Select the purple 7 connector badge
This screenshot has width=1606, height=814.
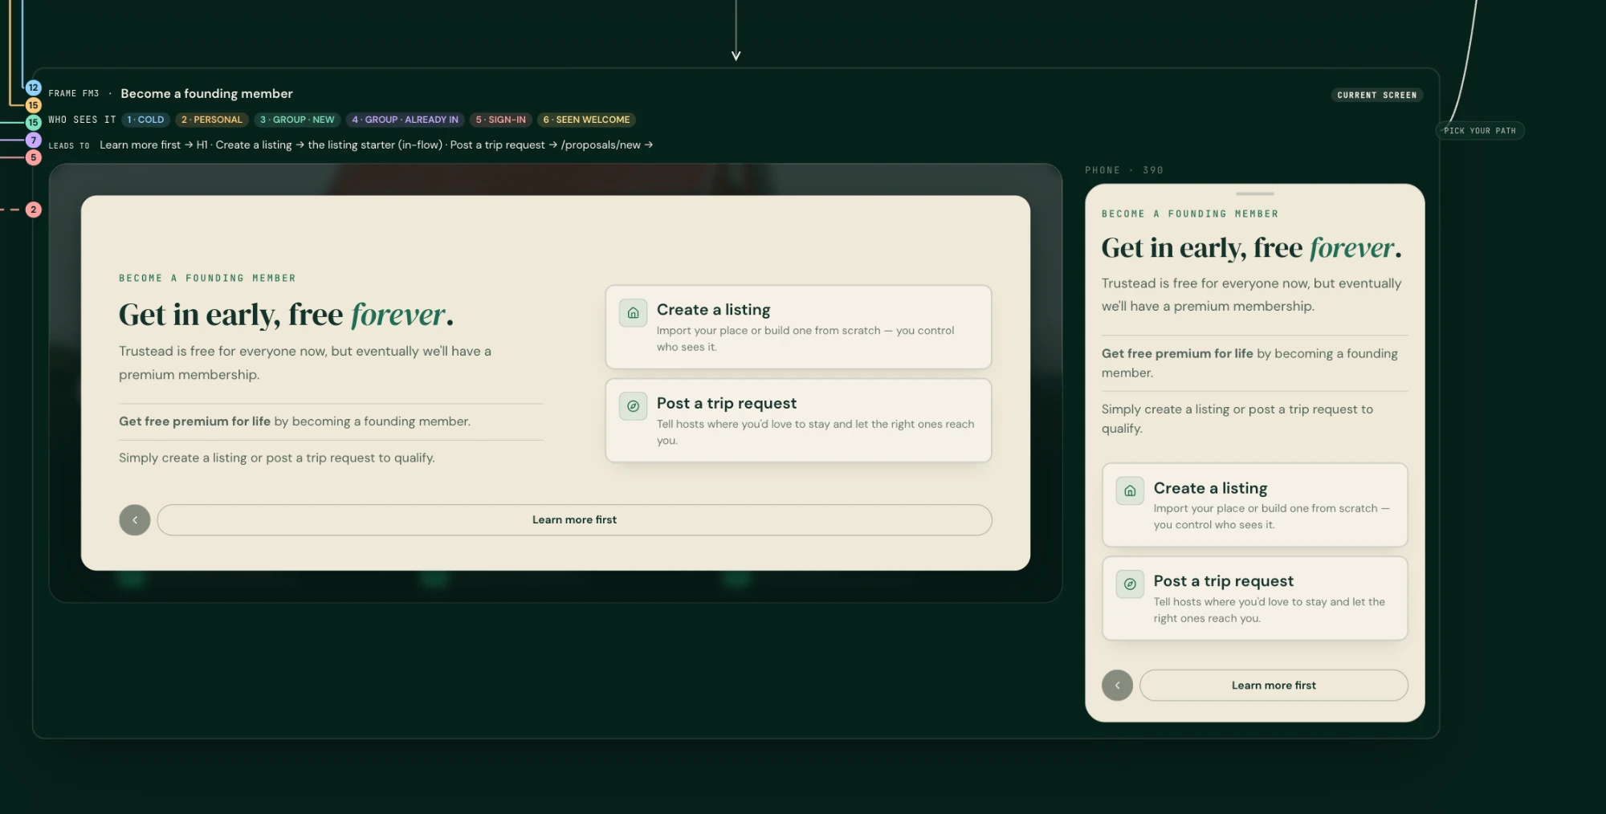click(x=34, y=140)
